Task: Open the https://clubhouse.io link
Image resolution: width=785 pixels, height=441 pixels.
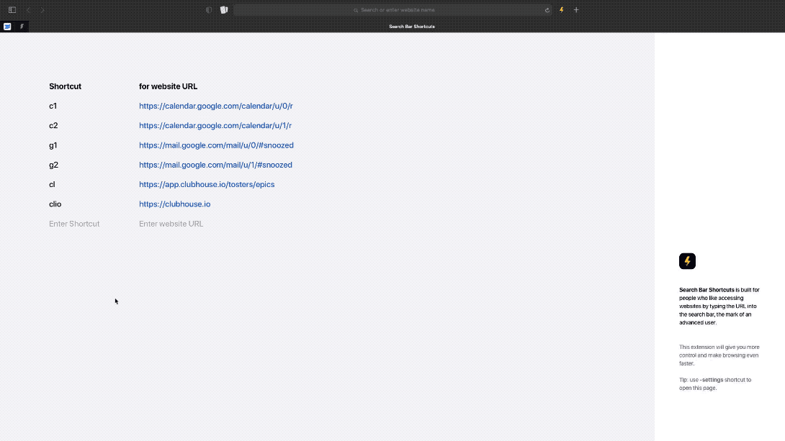Action: pyautogui.click(x=175, y=204)
